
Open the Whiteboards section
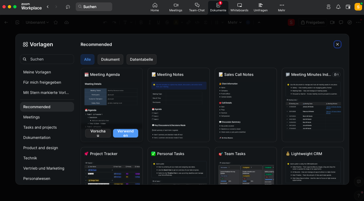pos(239,7)
